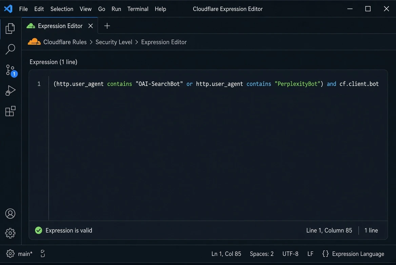
Task: Go to Security Level breadcrumb
Action: [114, 42]
